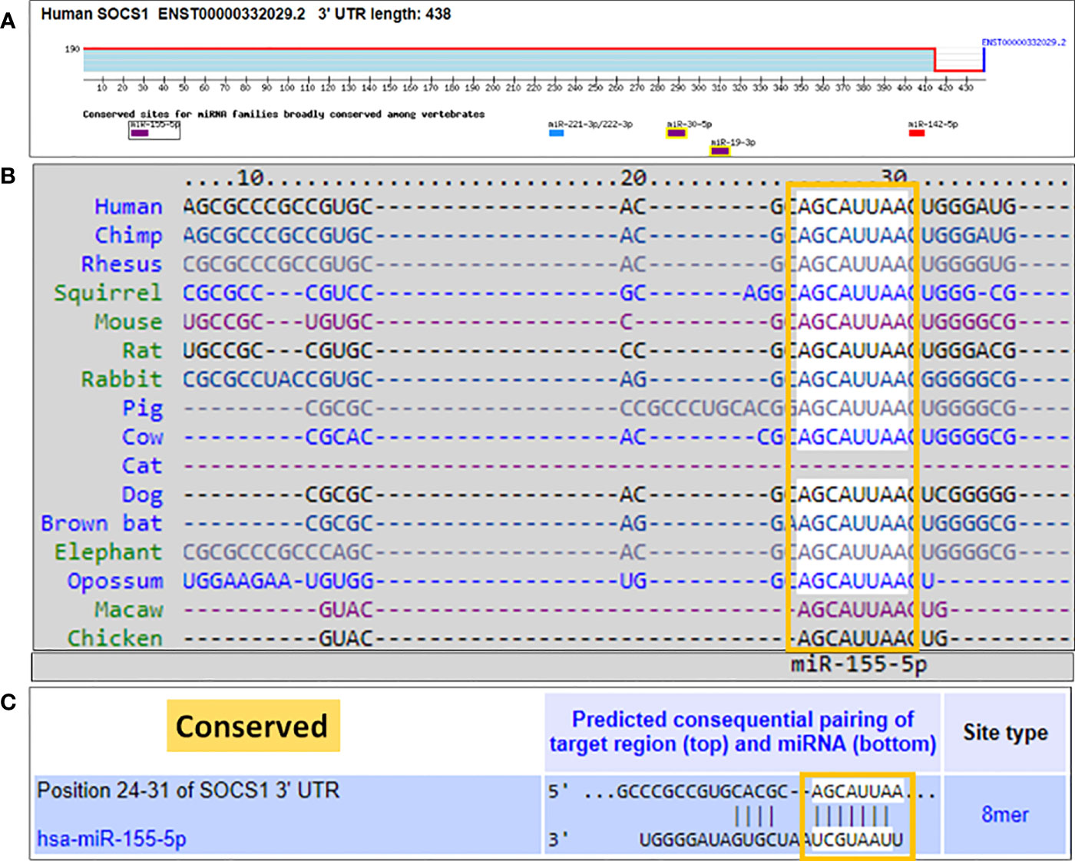Click the Elephant species label
Viewport: 1075px width, 861px height.
pos(108,552)
